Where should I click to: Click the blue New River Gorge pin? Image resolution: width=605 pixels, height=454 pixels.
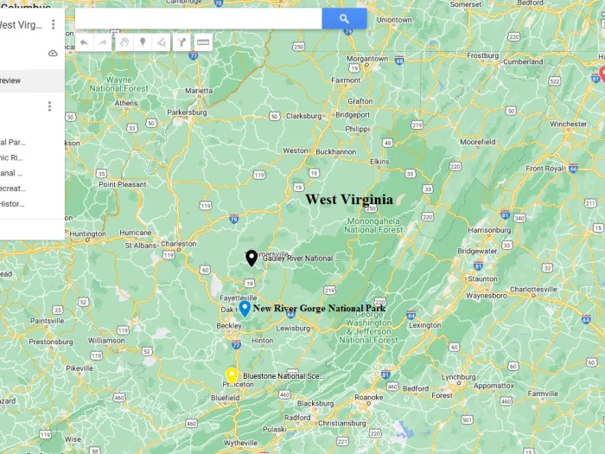tap(245, 310)
